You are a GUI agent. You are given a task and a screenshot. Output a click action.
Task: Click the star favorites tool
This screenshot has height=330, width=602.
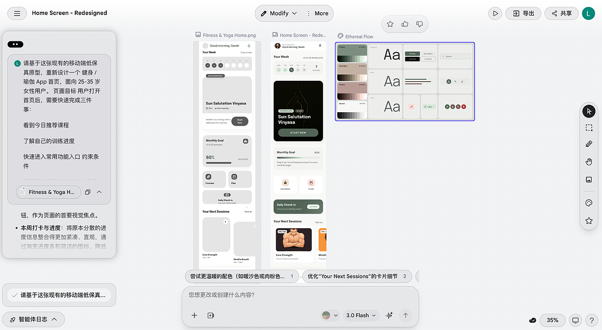tap(589, 220)
